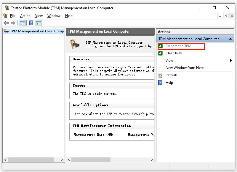237x172 pixels.
Task: Click the Help question mark icon in Actions
Action: [160, 83]
